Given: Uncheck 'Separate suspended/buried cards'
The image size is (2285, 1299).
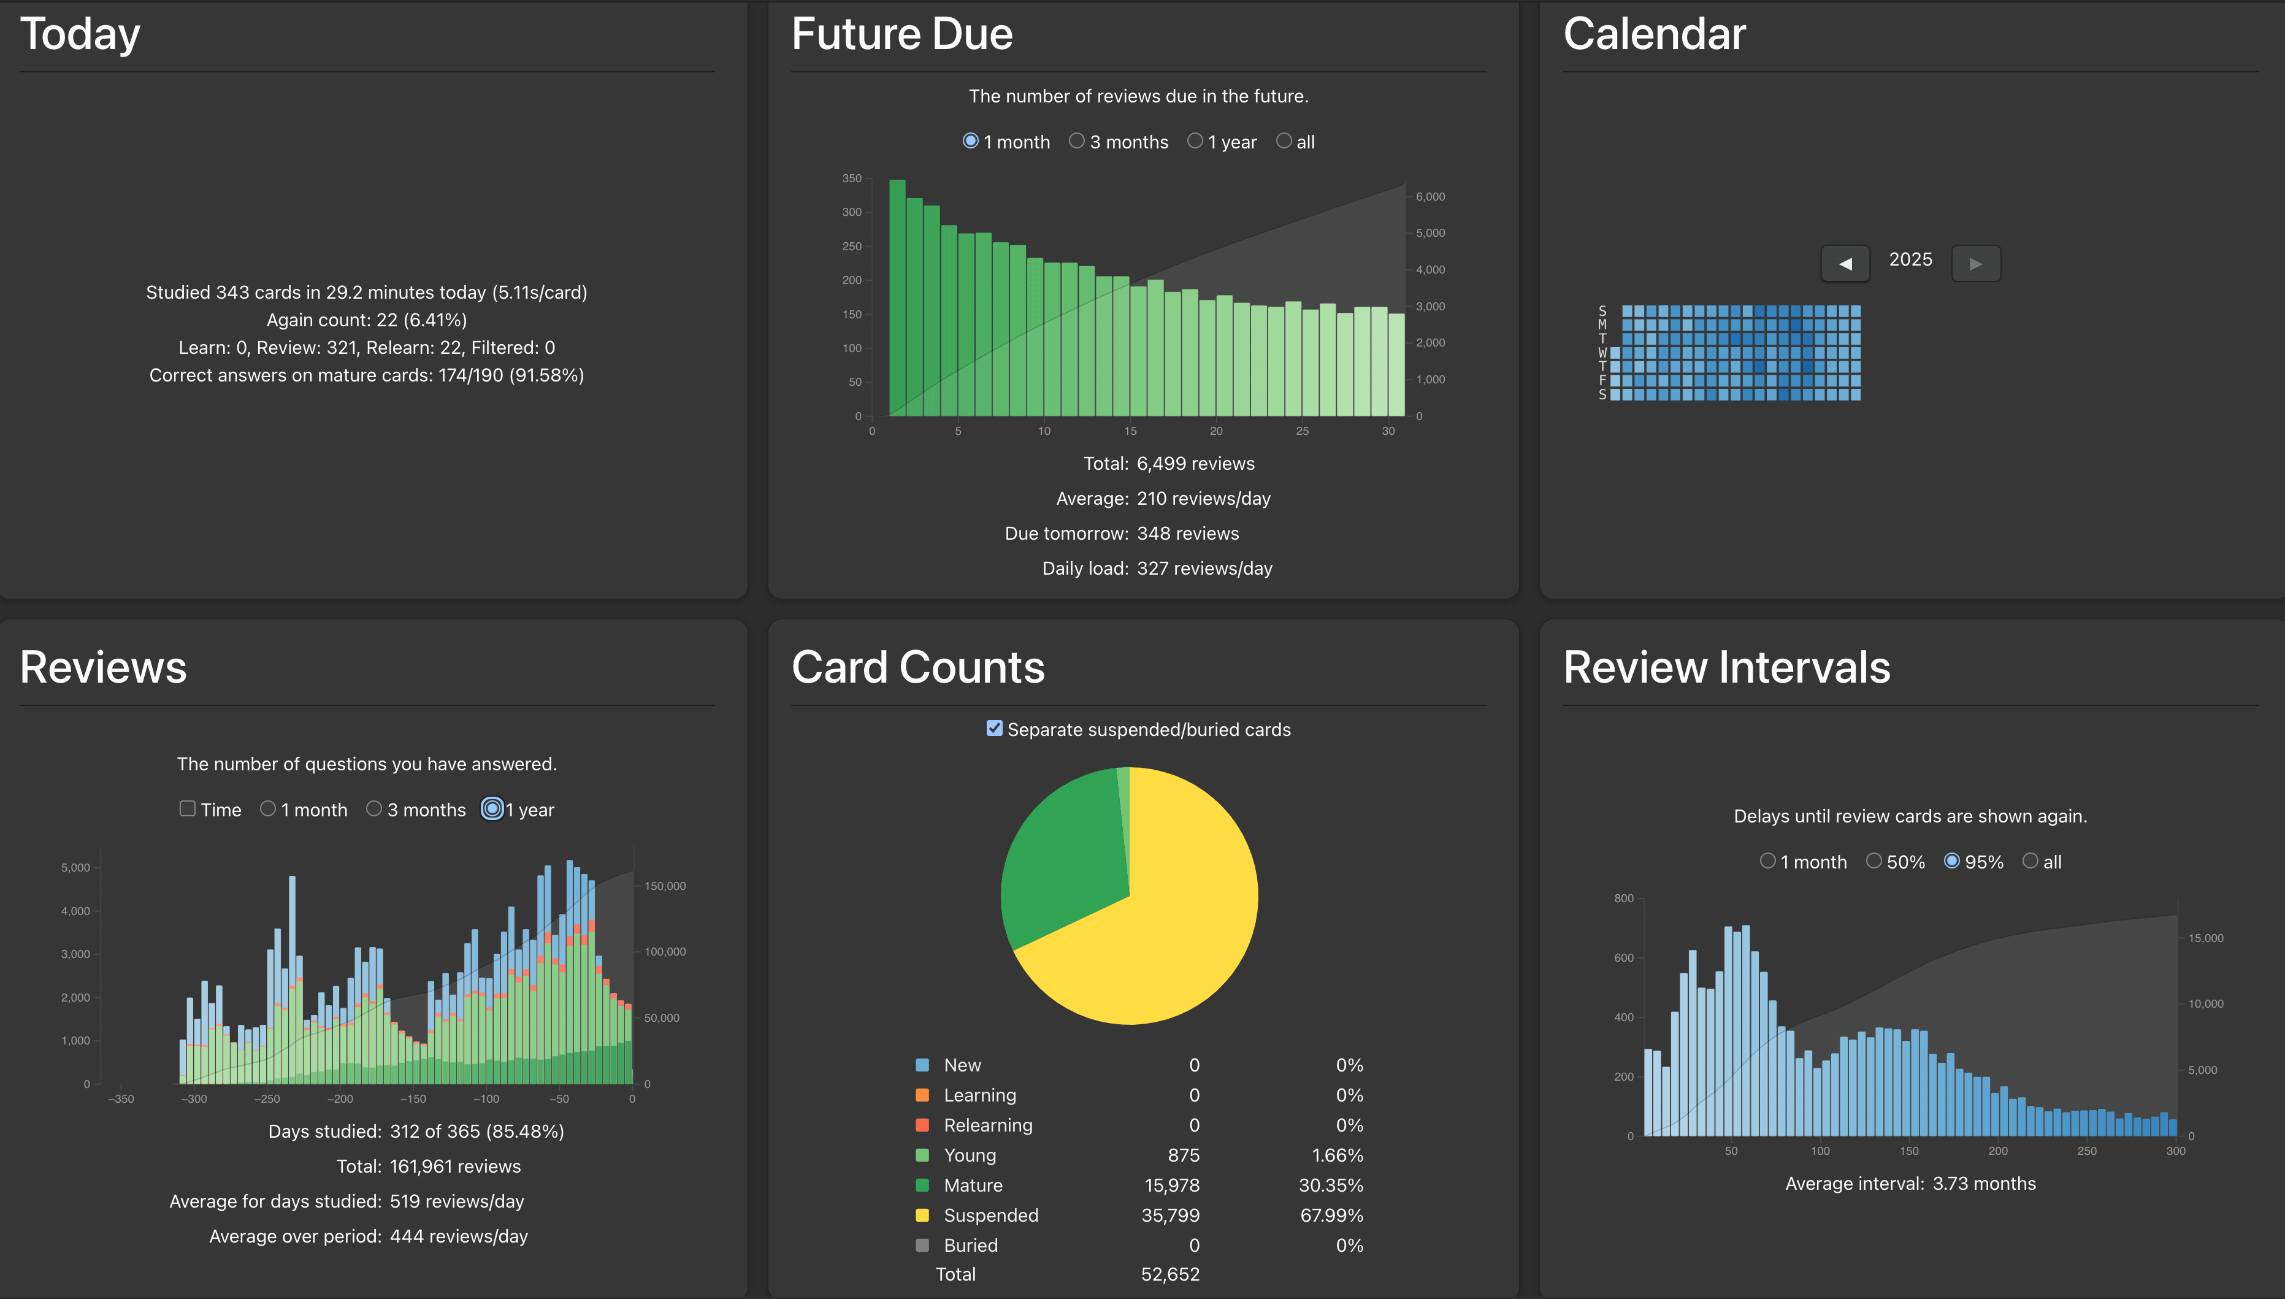Looking at the screenshot, I should 993,728.
